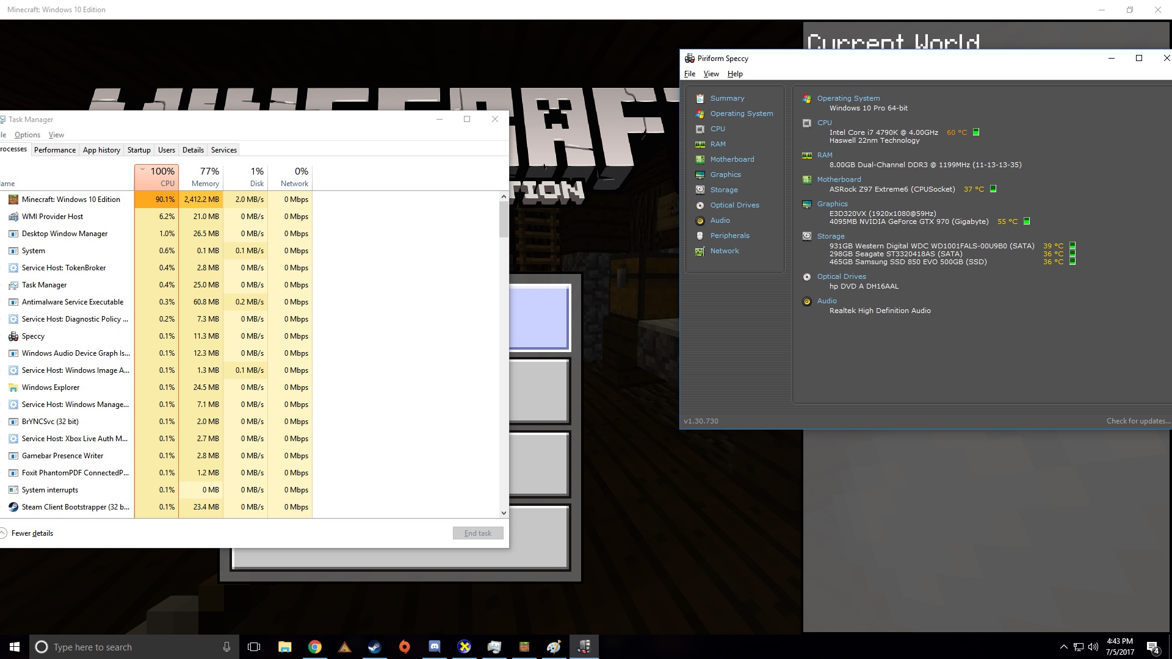Click the End task button

(x=477, y=533)
